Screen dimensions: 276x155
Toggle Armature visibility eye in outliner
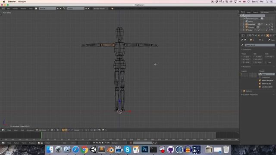click(267, 24)
